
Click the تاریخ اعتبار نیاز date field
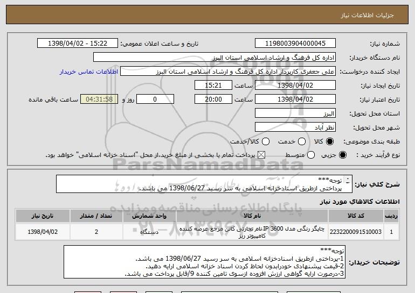point(295,99)
